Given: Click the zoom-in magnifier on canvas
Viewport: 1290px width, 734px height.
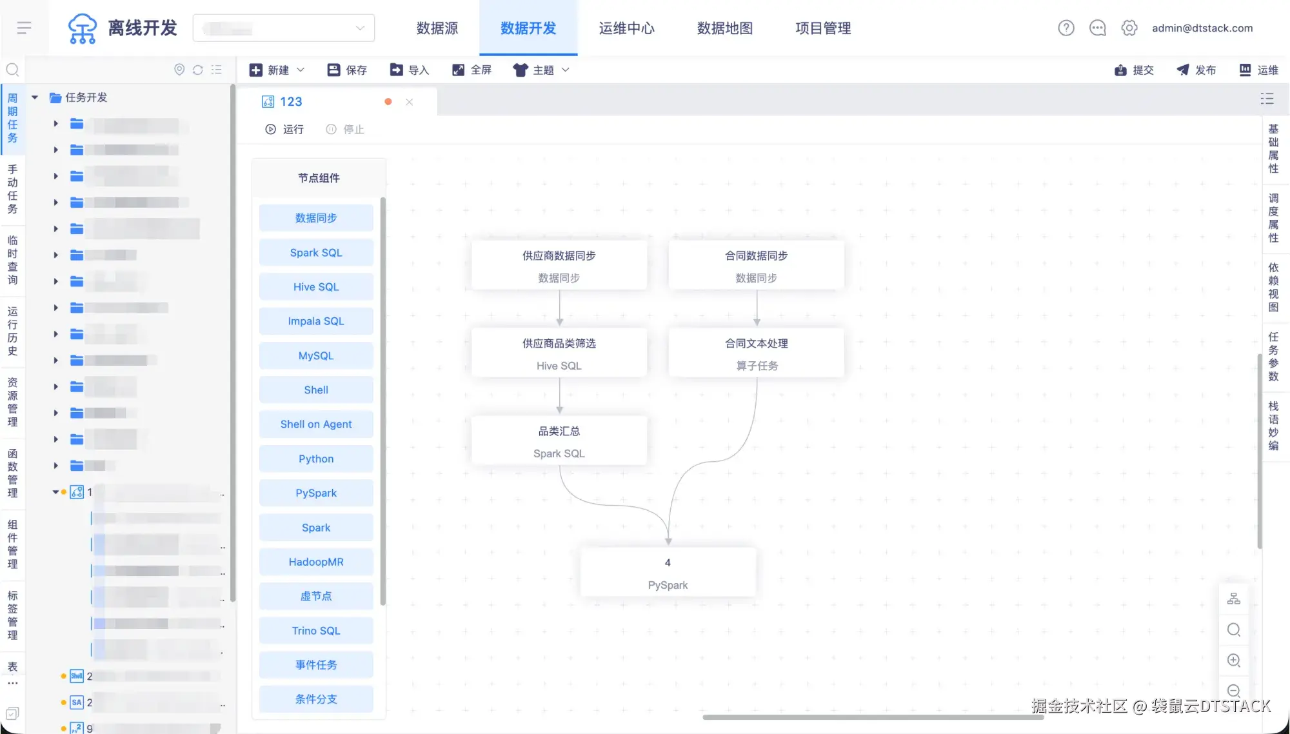Looking at the screenshot, I should pyautogui.click(x=1233, y=660).
